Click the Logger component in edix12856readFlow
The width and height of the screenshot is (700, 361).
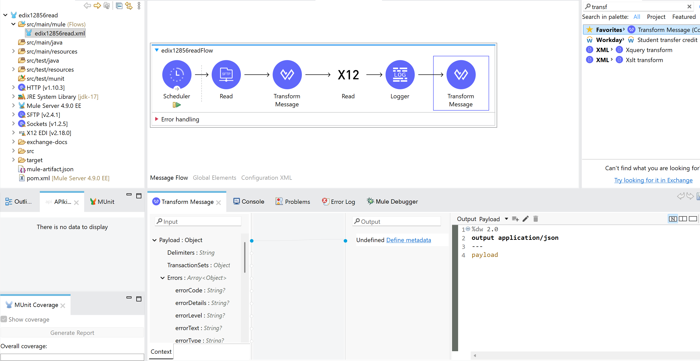[400, 74]
